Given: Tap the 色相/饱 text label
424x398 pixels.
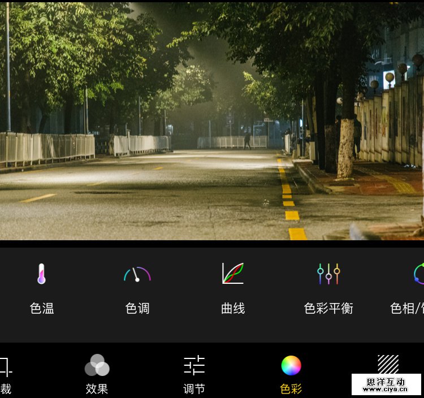Looking at the screenshot, I should 406,308.
